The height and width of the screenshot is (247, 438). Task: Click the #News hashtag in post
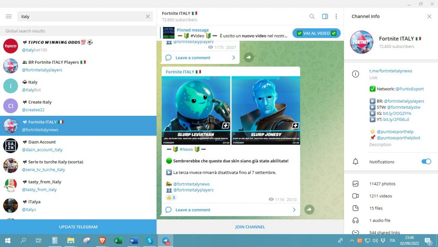pyautogui.click(x=186, y=149)
